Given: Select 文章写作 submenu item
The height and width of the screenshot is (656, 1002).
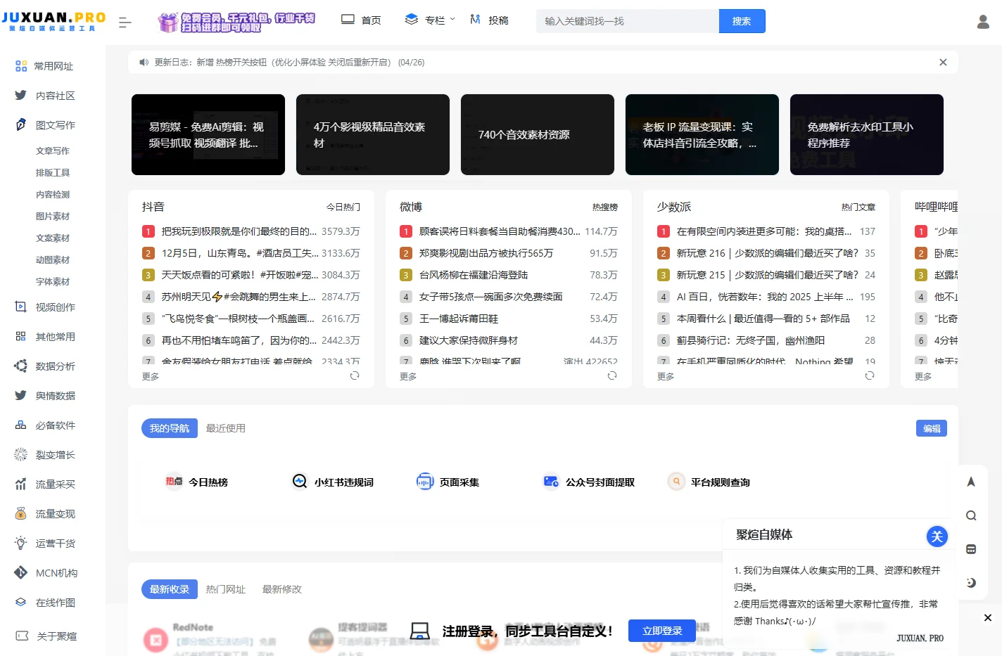Looking at the screenshot, I should coord(53,151).
